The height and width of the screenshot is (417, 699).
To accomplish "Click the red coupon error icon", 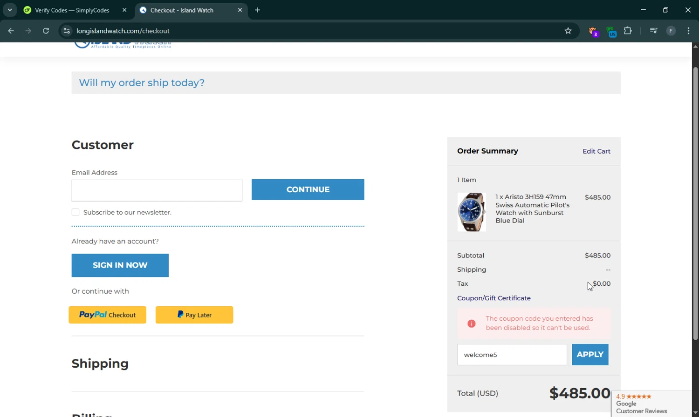I will coord(472,323).
